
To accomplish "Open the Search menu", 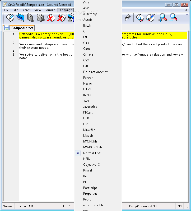I will 26,10.
